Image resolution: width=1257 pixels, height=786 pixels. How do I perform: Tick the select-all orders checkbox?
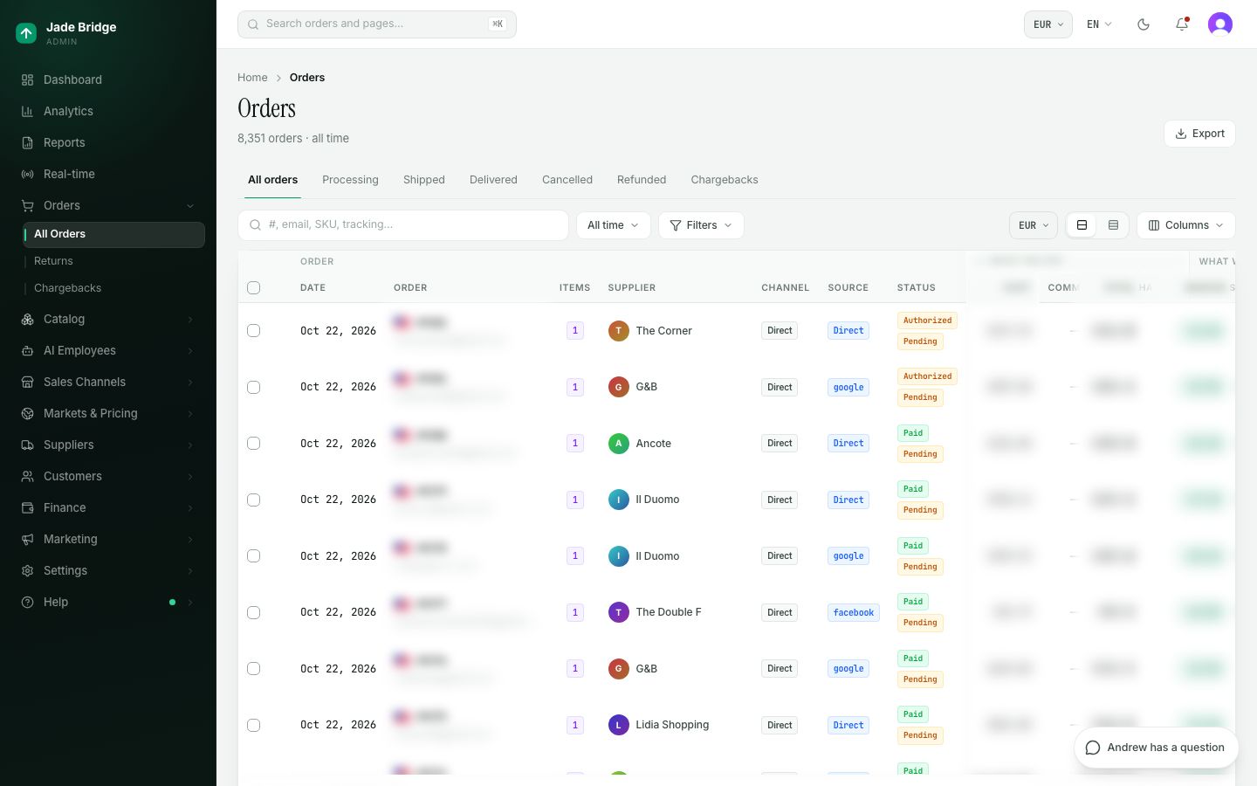[x=254, y=287]
